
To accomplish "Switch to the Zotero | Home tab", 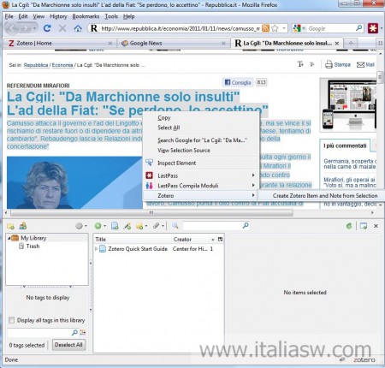I will point(59,44).
